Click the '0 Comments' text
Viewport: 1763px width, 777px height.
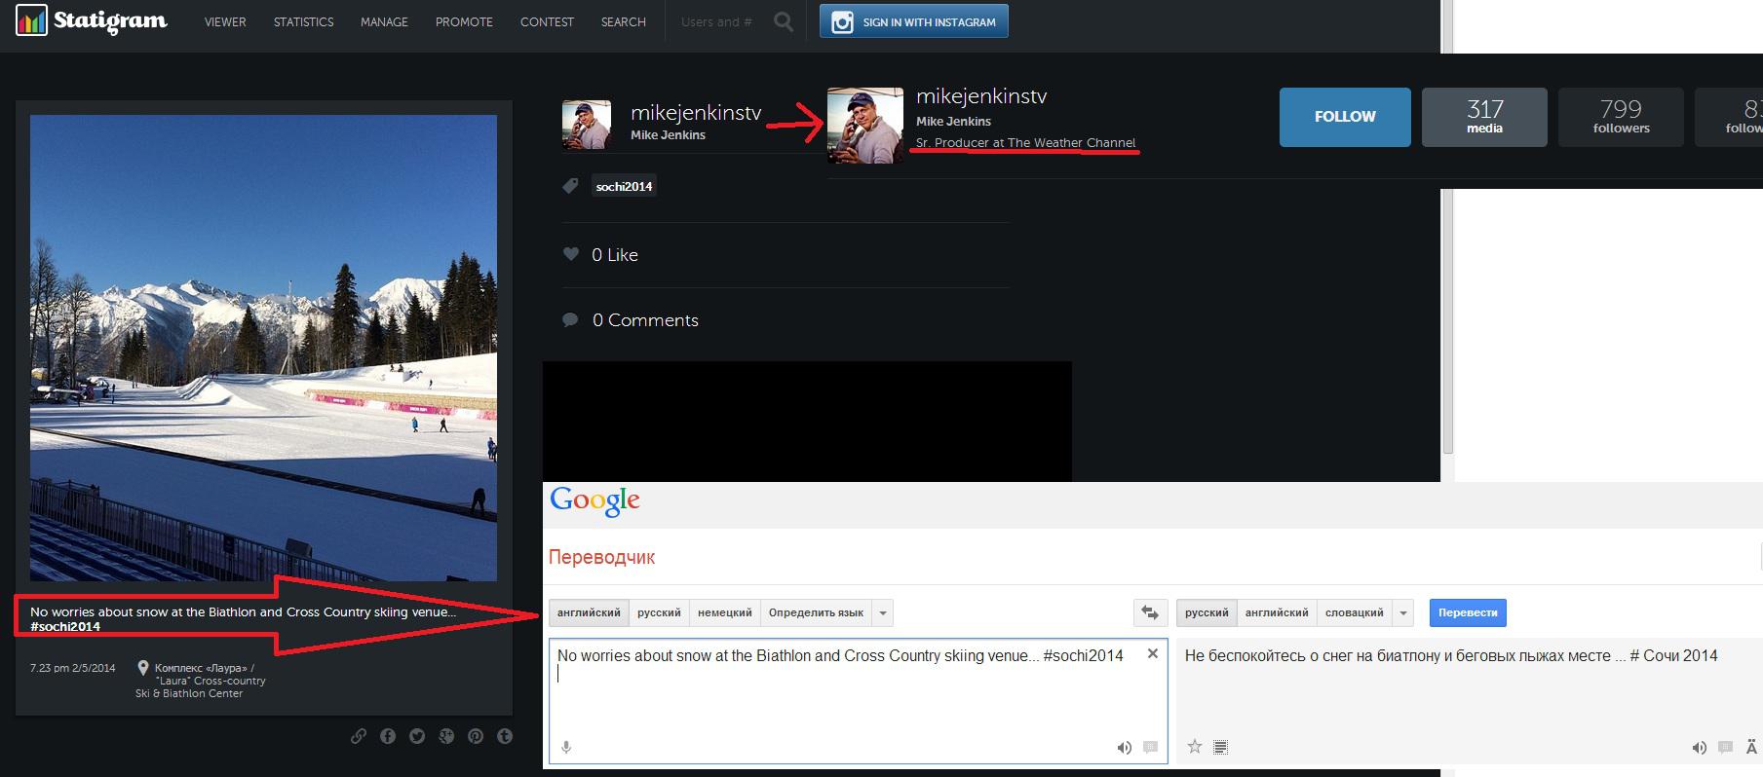pyautogui.click(x=645, y=320)
